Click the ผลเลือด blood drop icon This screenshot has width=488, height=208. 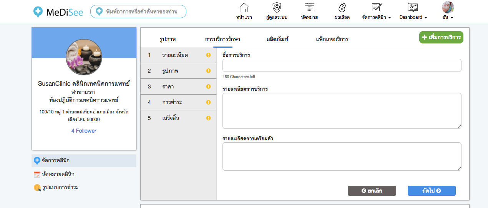click(x=342, y=8)
